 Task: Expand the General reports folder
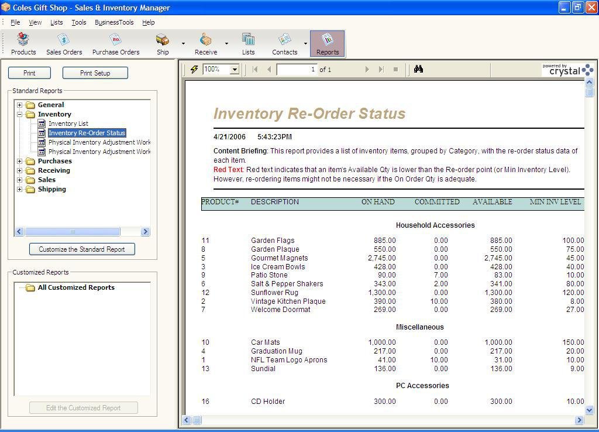pos(19,105)
